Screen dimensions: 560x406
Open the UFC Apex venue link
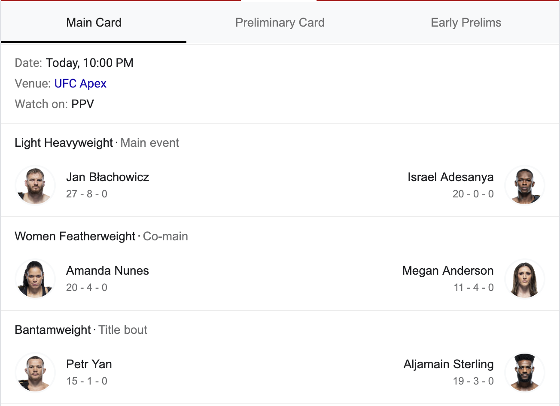(x=80, y=83)
